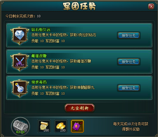Viewport: 158px width, 137px height.
Task: Accept the 雌雄双鞭 quest
Action: point(129,62)
